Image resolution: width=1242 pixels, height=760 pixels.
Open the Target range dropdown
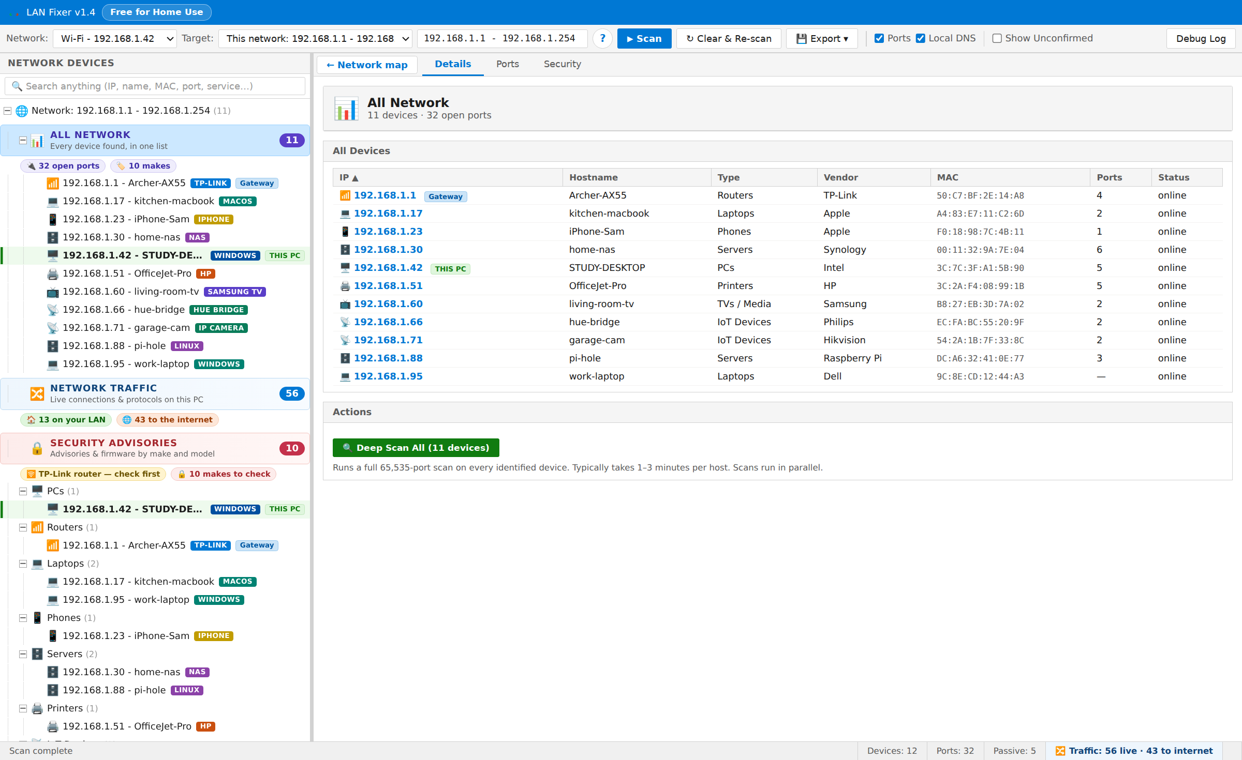coord(315,39)
